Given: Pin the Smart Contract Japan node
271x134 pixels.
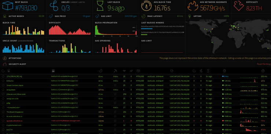Looking at the screenshot, I should tap(3, 85).
